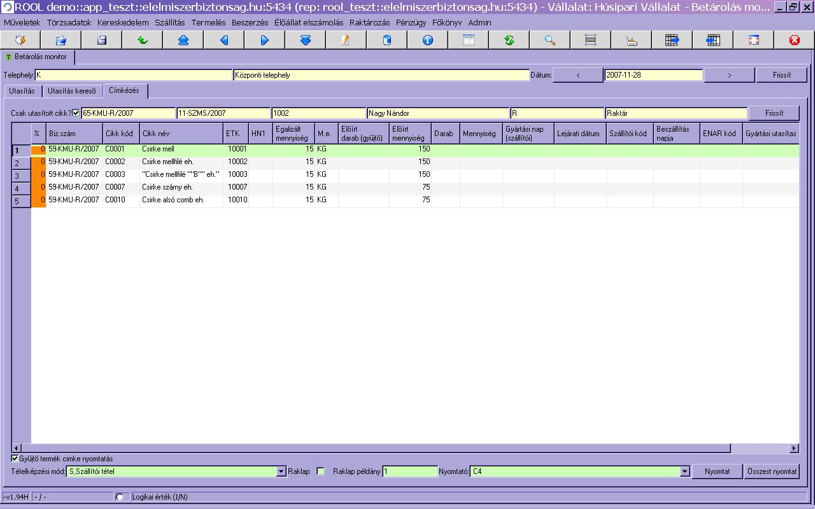Click the red X circle icon
This screenshot has width=815, height=509.
795,40
